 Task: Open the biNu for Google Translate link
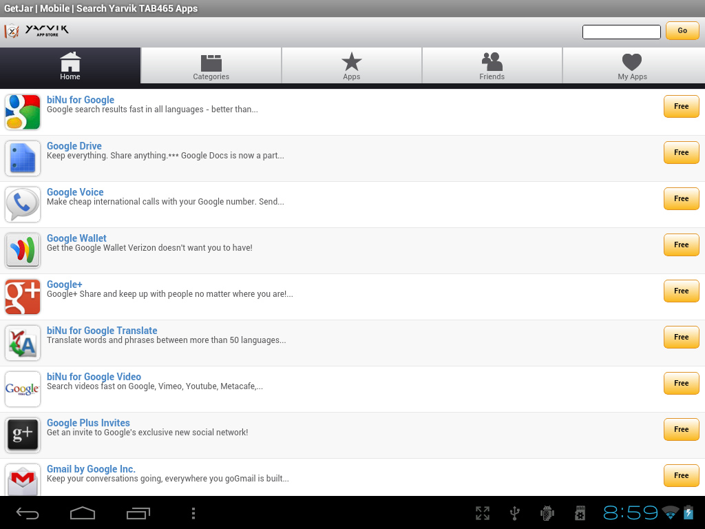[x=102, y=330]
